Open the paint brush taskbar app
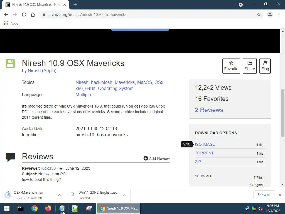 pyautogui.click(x=89, y=208)
